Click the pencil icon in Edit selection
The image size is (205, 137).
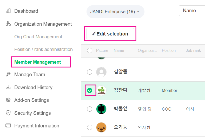[94, 34]
